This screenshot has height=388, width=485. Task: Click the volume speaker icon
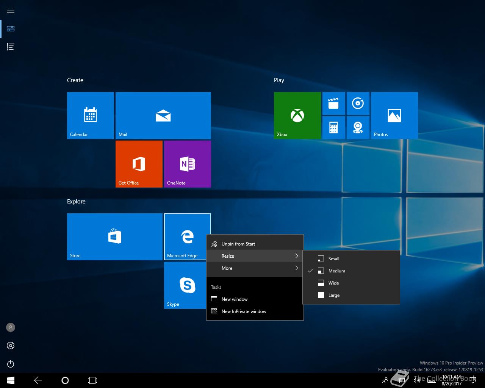[x=416, y=380]
